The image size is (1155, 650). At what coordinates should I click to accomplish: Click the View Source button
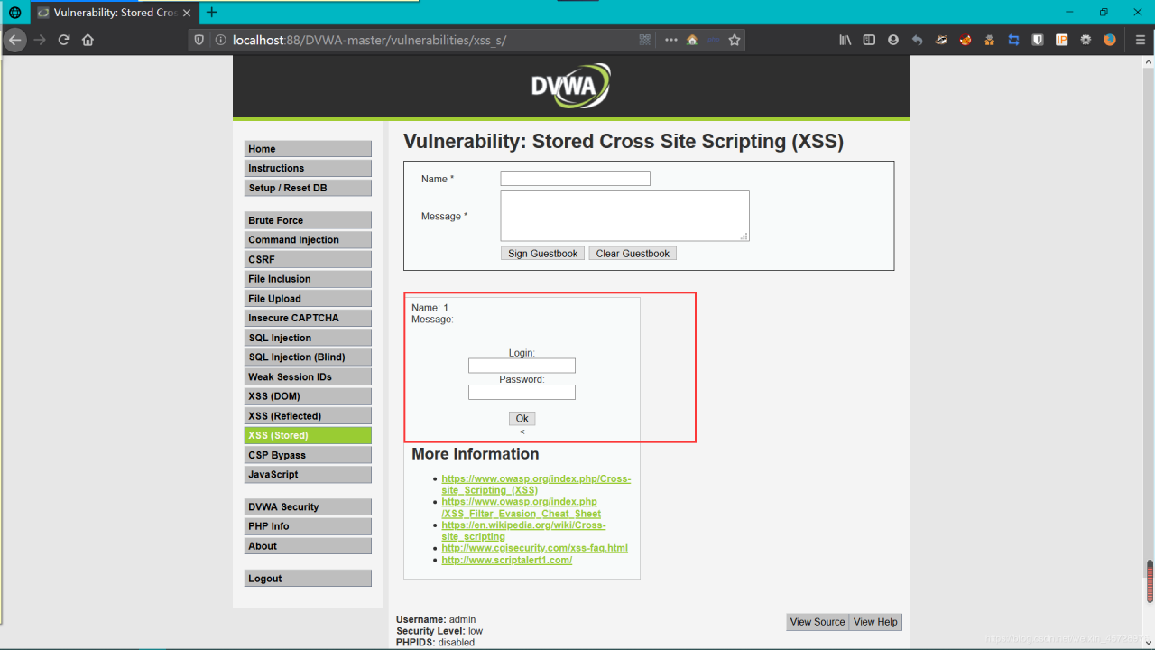click(x=818, y=622)
